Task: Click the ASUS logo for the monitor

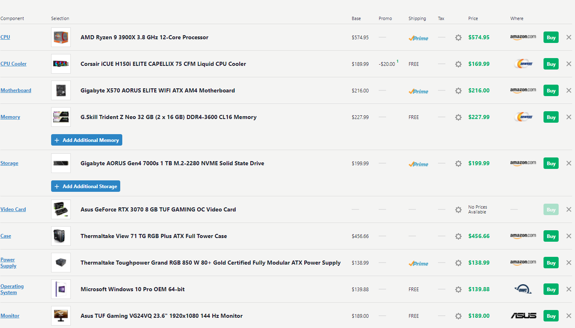Action: tap(523, 316)
